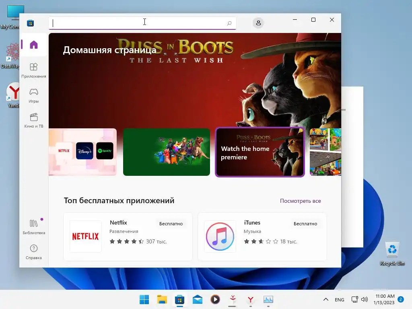
Task: Open the performance monitor taskbar icon
Action: coord(268,299)
